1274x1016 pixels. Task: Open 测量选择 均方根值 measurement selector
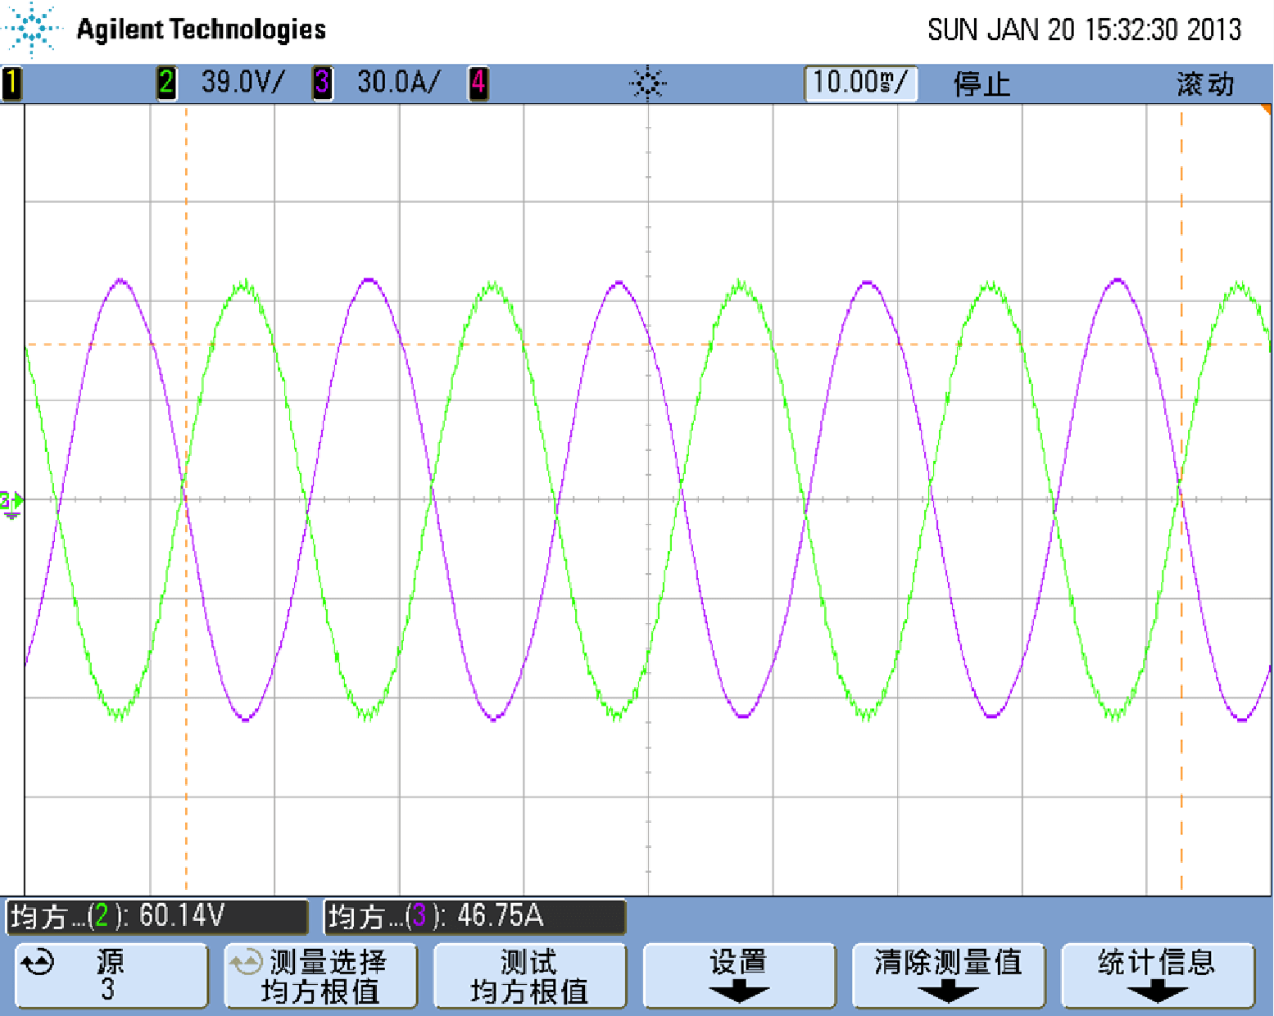(320, 975)
